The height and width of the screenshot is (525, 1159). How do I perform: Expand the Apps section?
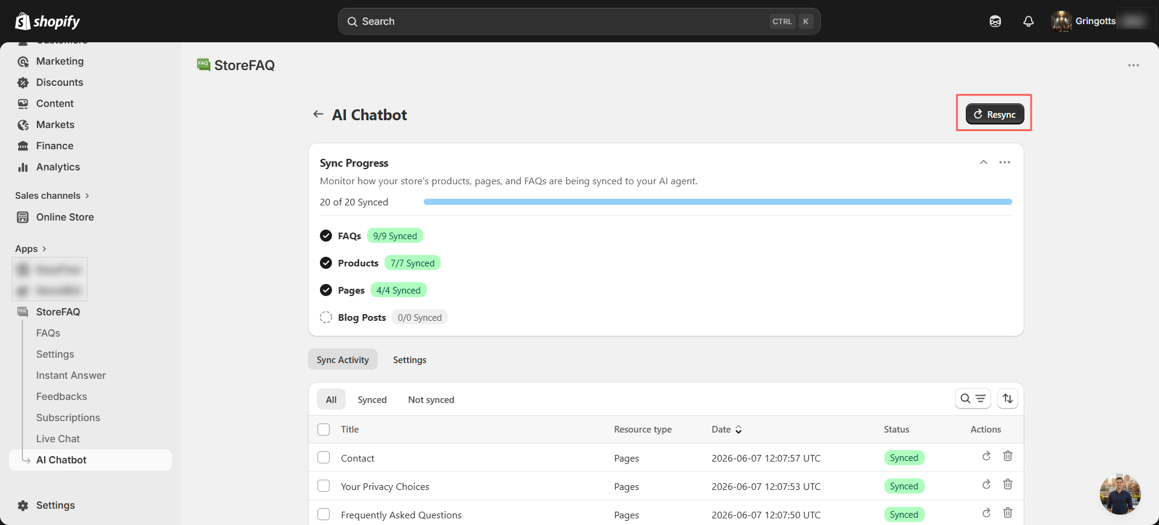[31, 249]
